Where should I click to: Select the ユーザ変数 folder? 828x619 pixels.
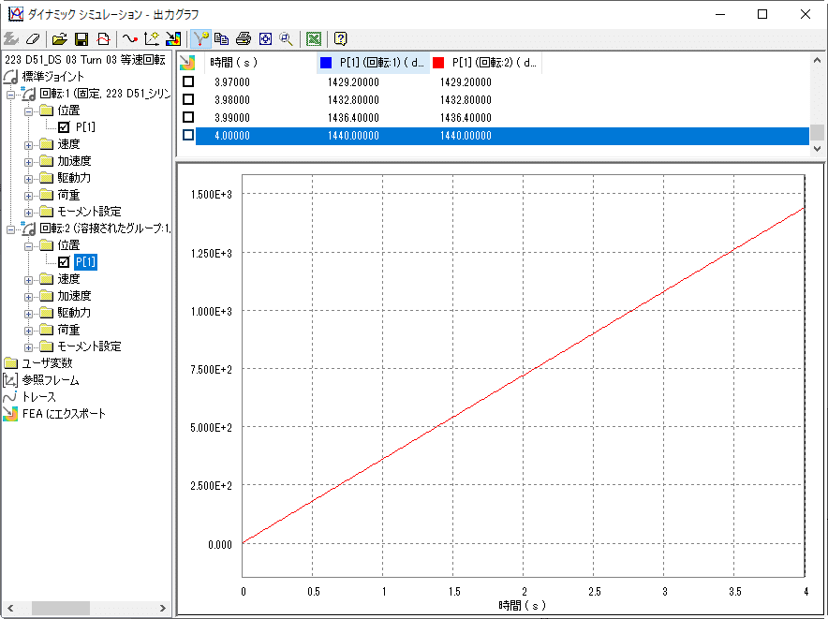click(47, 362)
